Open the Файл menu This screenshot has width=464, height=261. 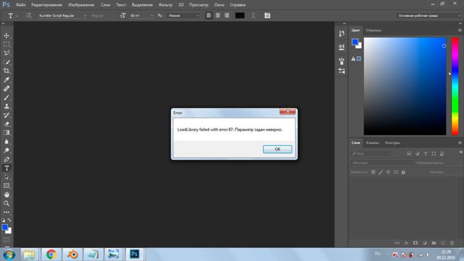21,5
